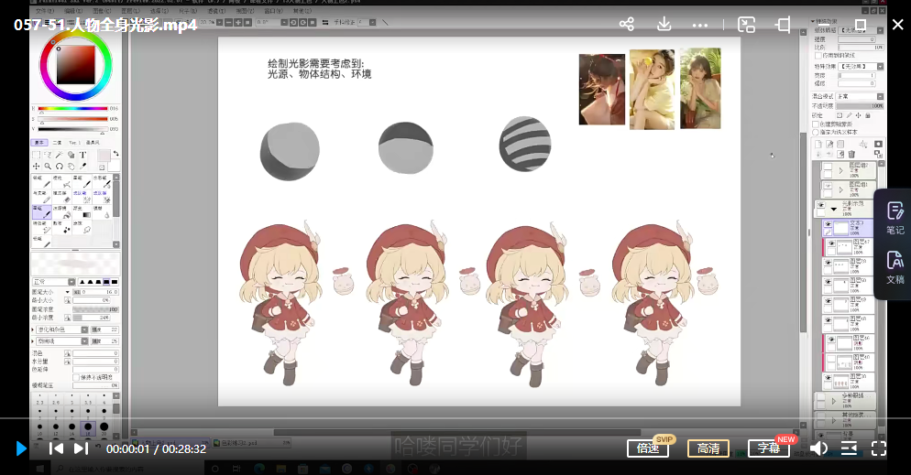Create a new layer via blank-page icon
Viewport: 911px width, 475px height.
(818, 144)
